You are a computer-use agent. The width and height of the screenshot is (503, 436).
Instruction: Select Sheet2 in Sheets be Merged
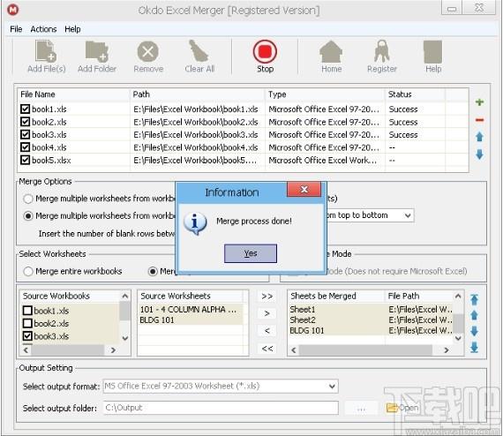[x=303, y=320]
